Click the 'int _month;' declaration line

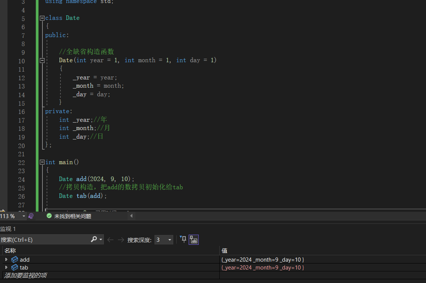point(78,128)
